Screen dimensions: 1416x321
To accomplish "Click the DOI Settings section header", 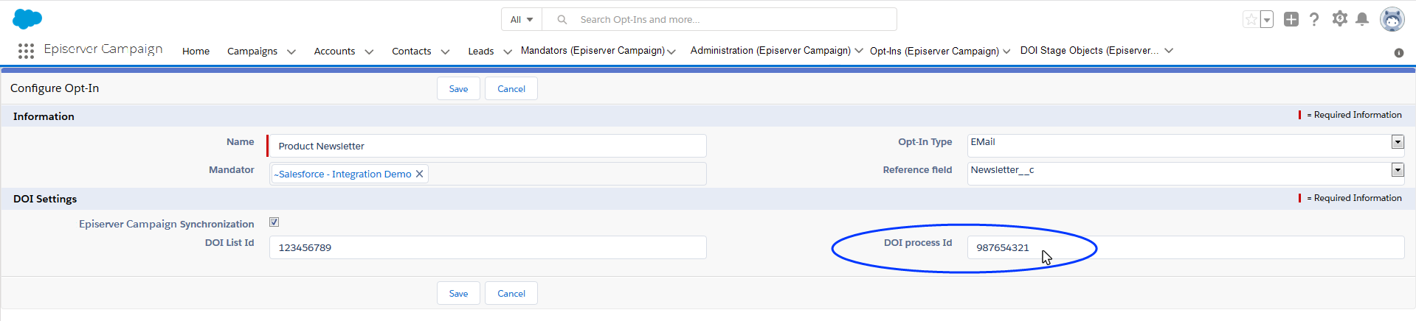I will (45, 199).
